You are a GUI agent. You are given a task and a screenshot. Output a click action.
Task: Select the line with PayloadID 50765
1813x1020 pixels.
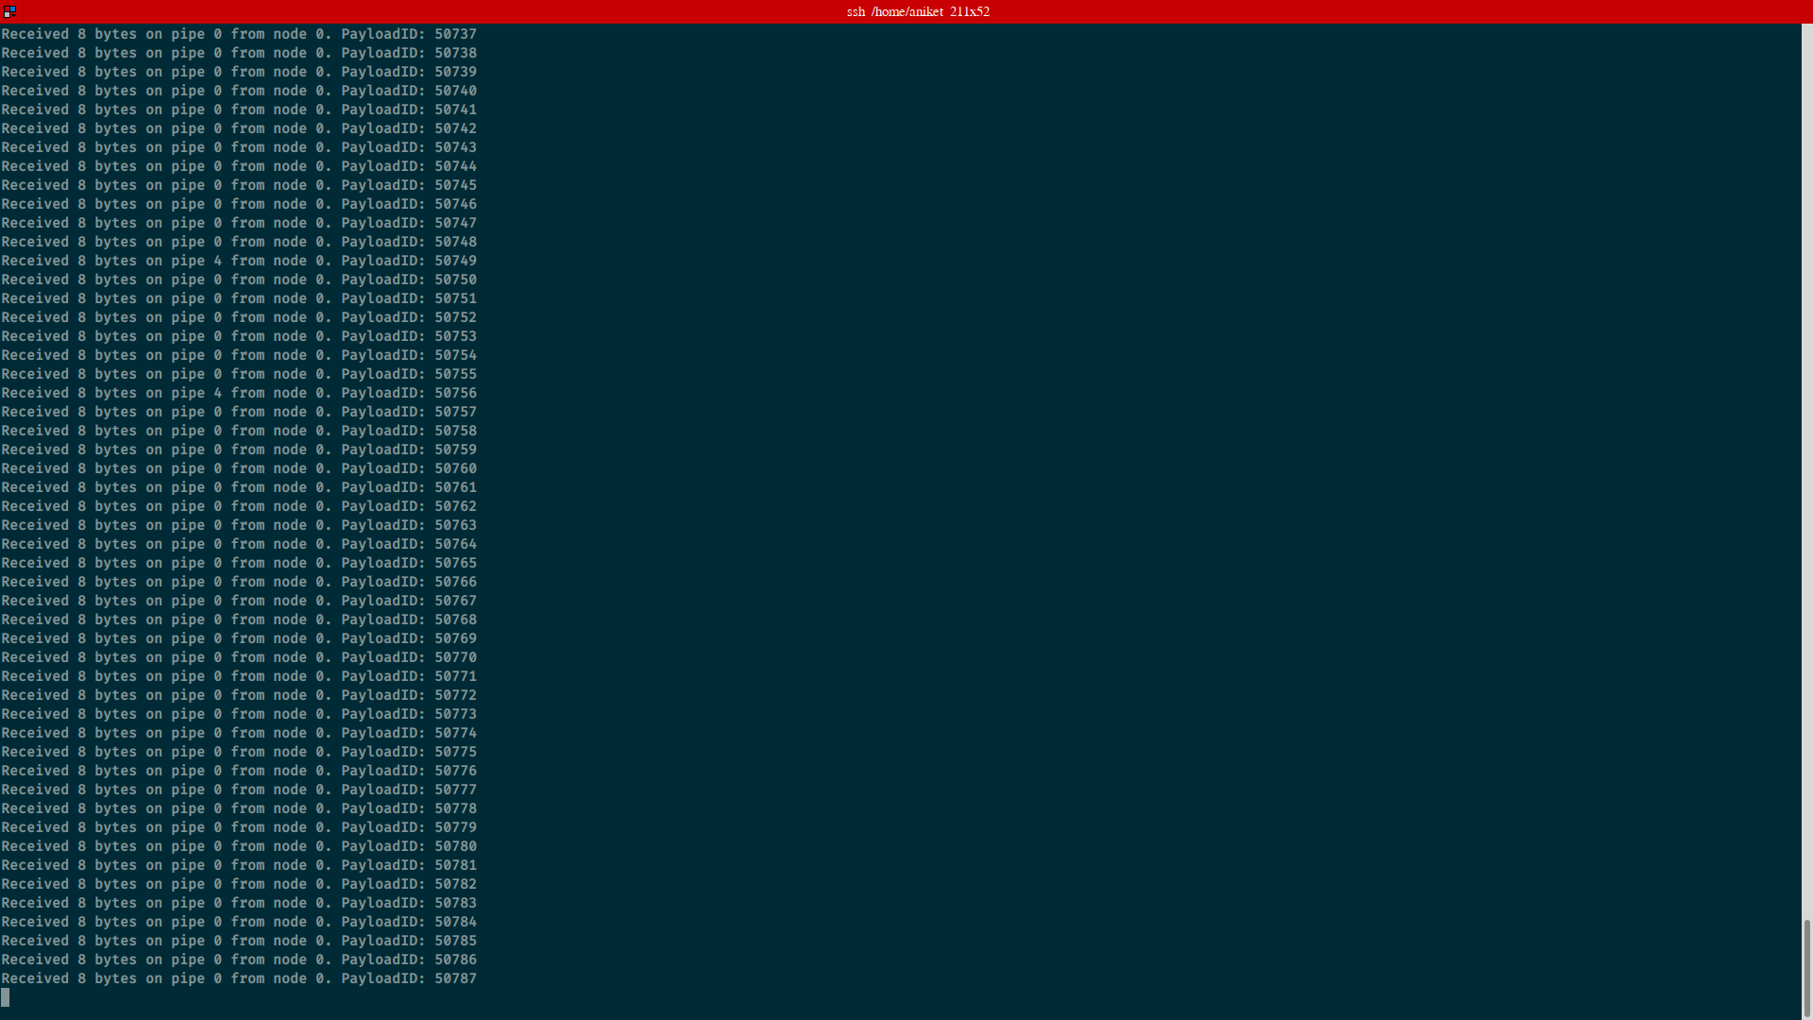tap(236, 562)
